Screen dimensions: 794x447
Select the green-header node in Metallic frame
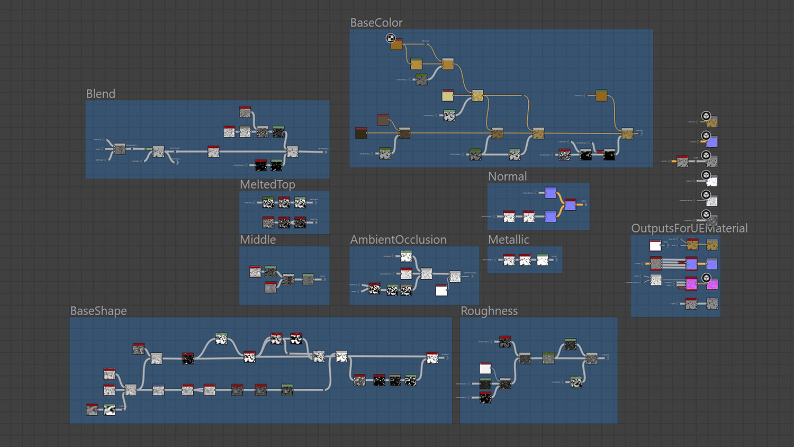click(543, 260)
